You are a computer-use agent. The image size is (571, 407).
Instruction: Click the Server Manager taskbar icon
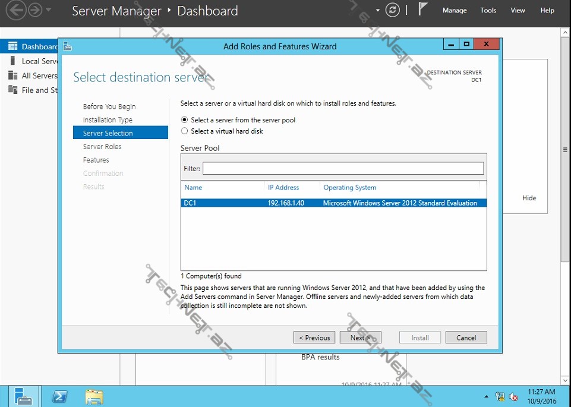[x=24, y=396]
